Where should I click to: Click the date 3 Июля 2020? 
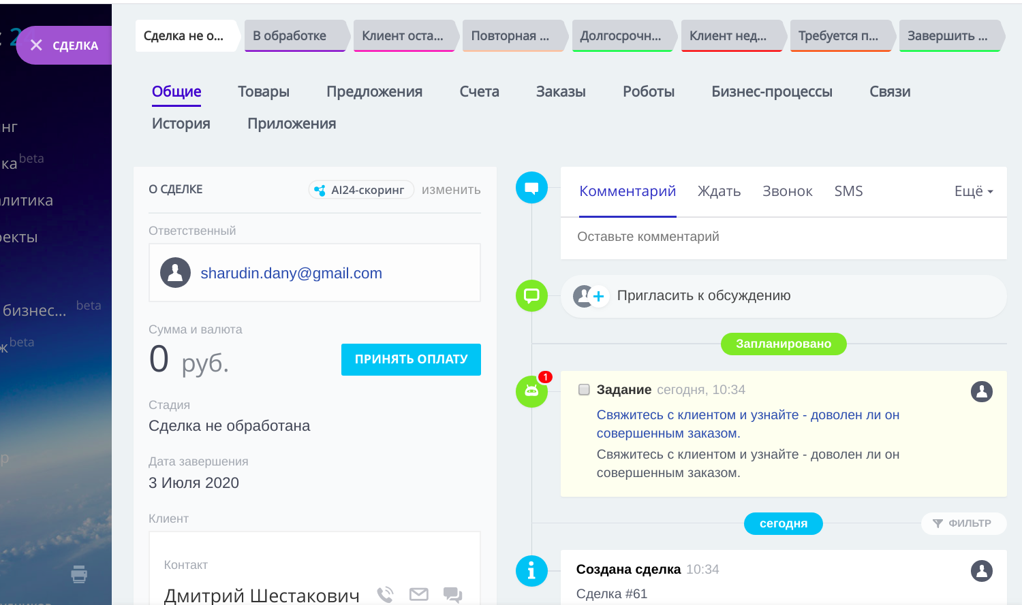(193, 483)
